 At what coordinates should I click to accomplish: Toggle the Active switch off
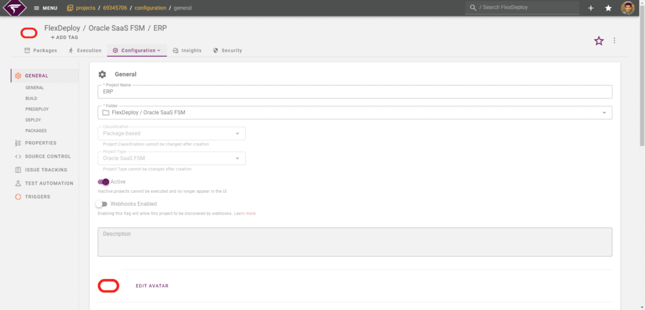[x=103, y=181]
